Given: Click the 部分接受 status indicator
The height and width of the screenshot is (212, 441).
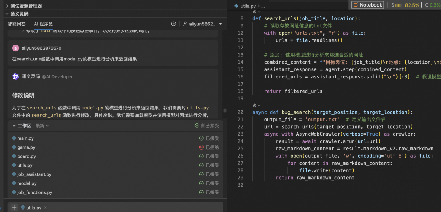Looking at the screenshot, I should tap(207, 126).
